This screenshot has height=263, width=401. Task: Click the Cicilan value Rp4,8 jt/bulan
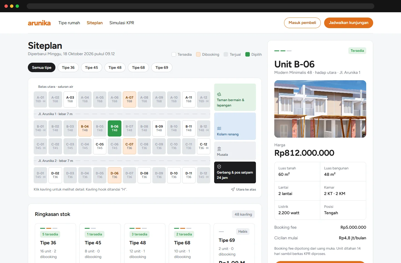click(353, 238)
